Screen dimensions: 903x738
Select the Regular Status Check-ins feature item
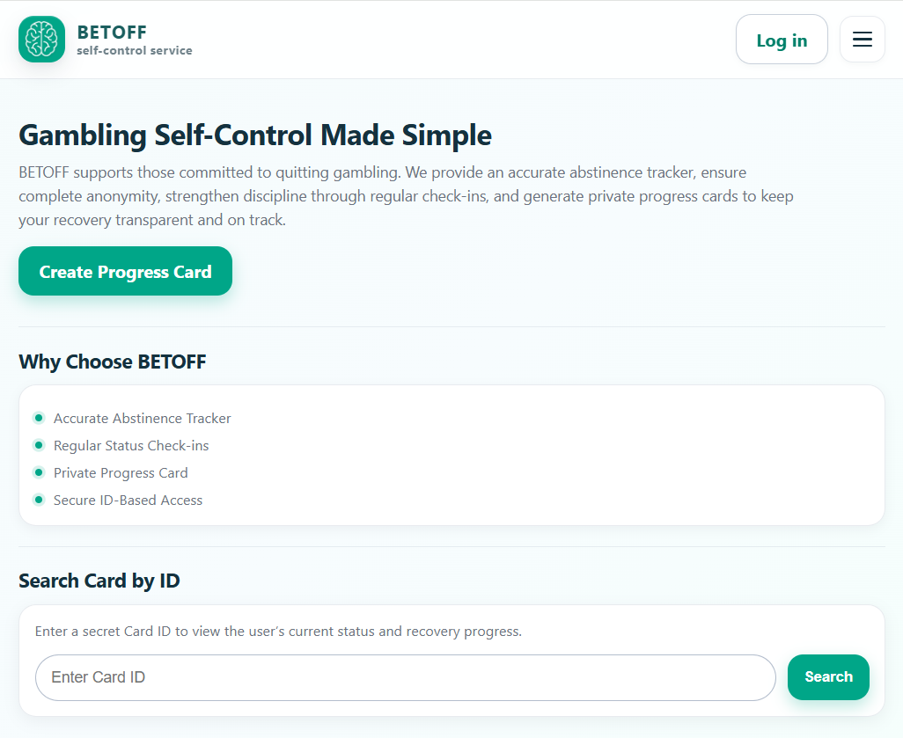pos(130,445)
